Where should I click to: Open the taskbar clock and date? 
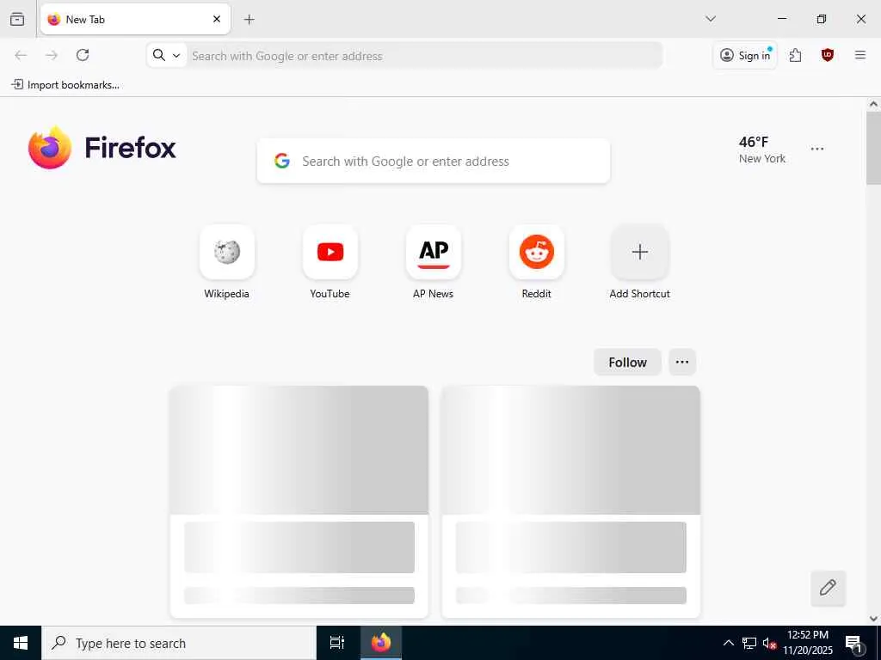[808, 643]
